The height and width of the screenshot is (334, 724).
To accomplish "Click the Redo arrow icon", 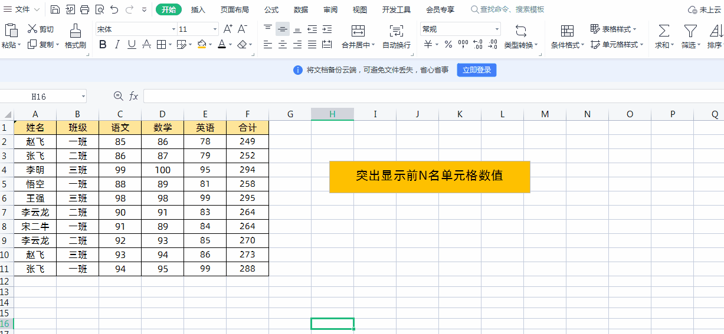I will (x=129, y=9).
